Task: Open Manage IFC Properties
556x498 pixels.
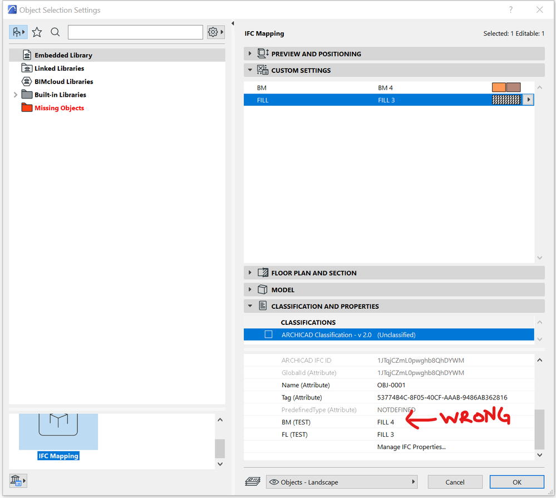Action: pos(411,447)
